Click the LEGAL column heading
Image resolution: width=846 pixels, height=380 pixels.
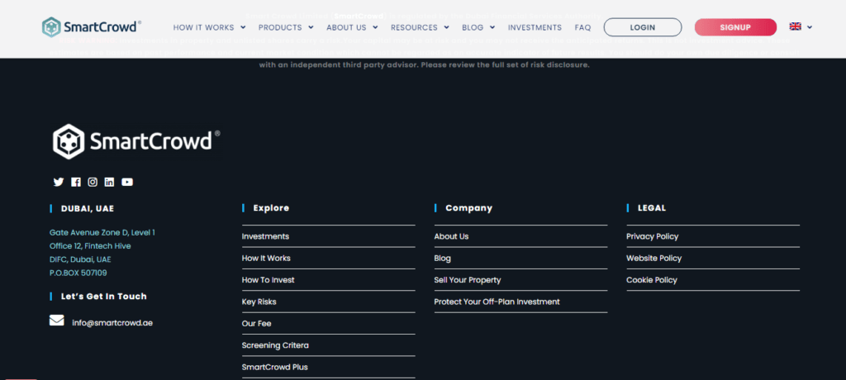click(x=652, y=208)
